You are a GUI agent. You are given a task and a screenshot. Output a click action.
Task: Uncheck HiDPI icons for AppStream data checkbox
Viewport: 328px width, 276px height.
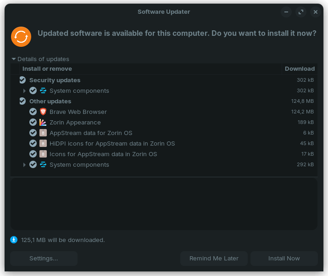pyautogui.click(x=33, y=143)
